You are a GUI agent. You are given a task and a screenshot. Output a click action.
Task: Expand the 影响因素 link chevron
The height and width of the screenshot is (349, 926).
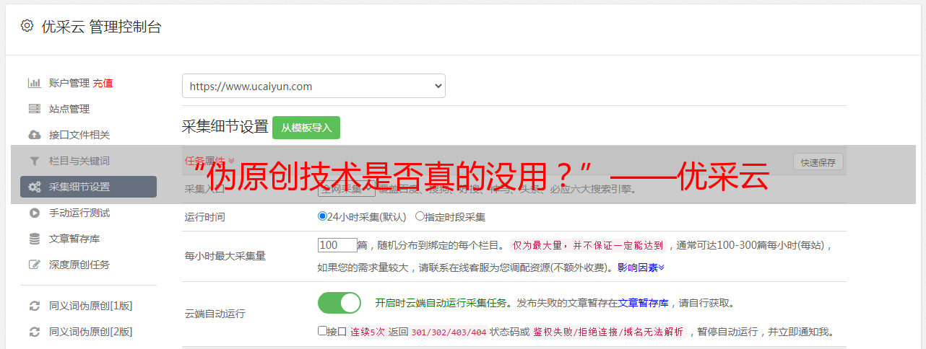pyautogui.click(x=661, y=268)
